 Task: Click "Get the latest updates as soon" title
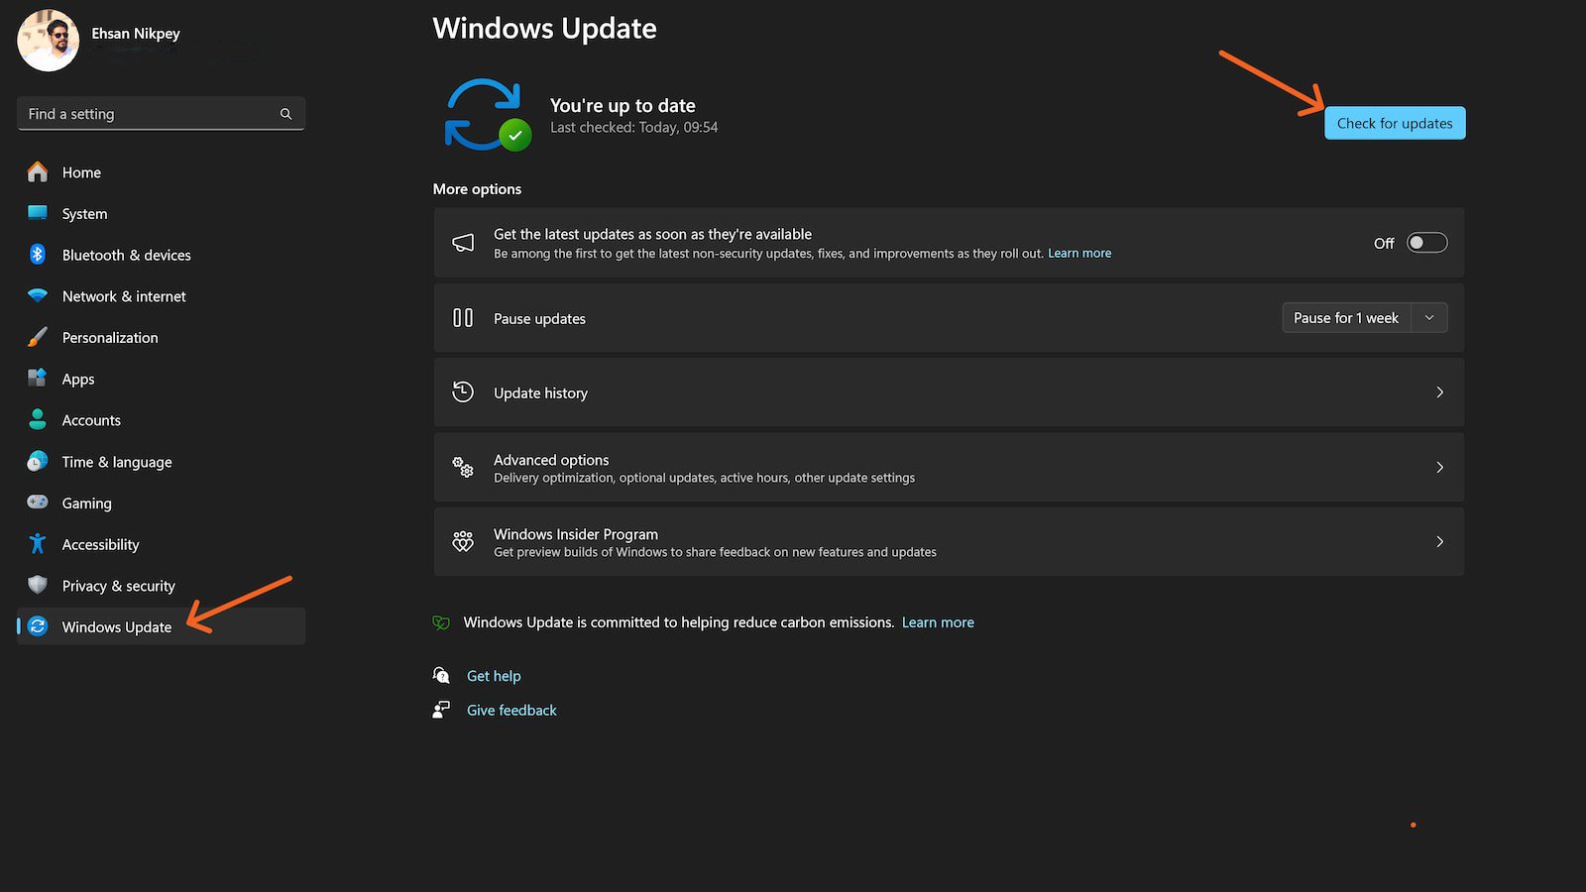point(652,235)
